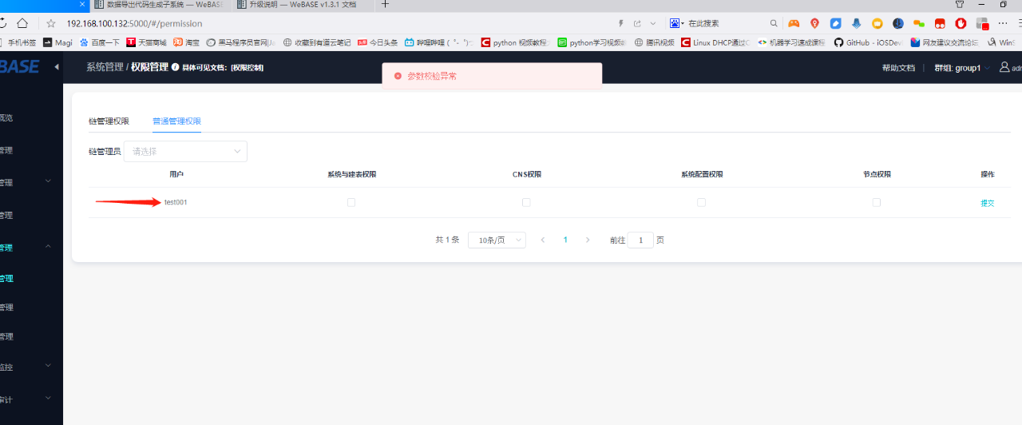This screenshot has width=1022, height=425.
Task: Close the active browser tab
Action: click(x=82, y=4)
